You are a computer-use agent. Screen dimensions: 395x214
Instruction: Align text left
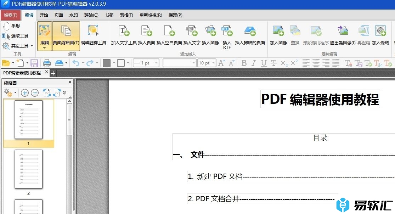(x=306, y=63)
